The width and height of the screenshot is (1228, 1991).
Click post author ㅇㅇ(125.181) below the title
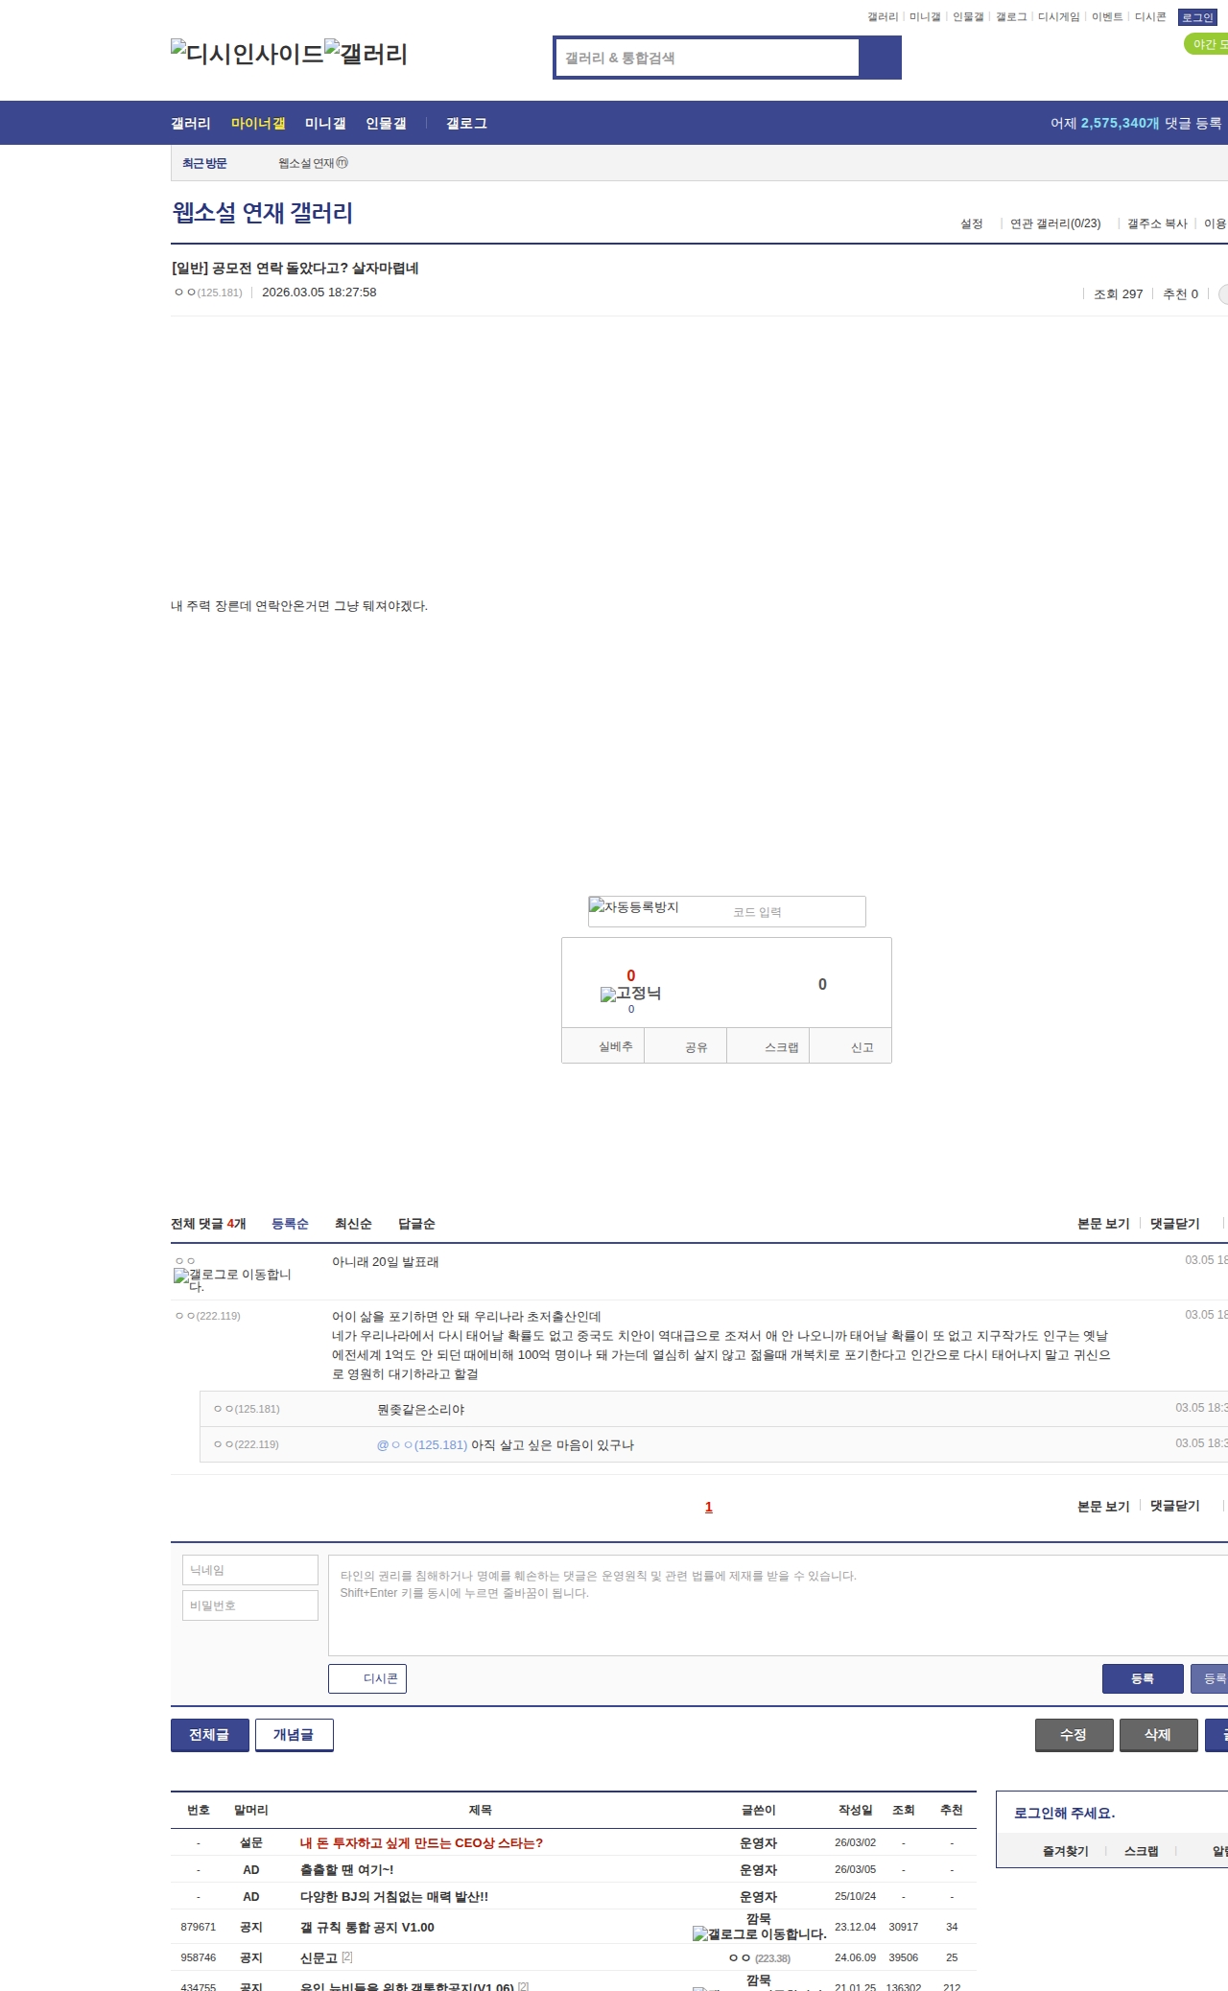208,293
